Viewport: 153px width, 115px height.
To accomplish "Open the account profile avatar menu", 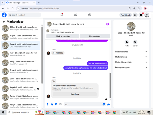I will point(147,15).
